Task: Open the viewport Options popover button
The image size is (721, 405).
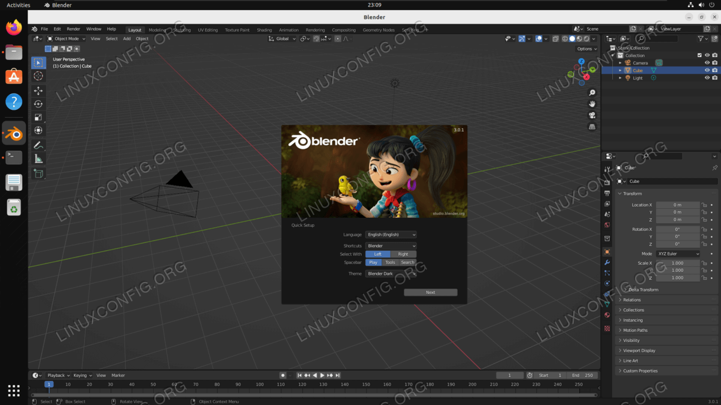Action: [586, 49]
